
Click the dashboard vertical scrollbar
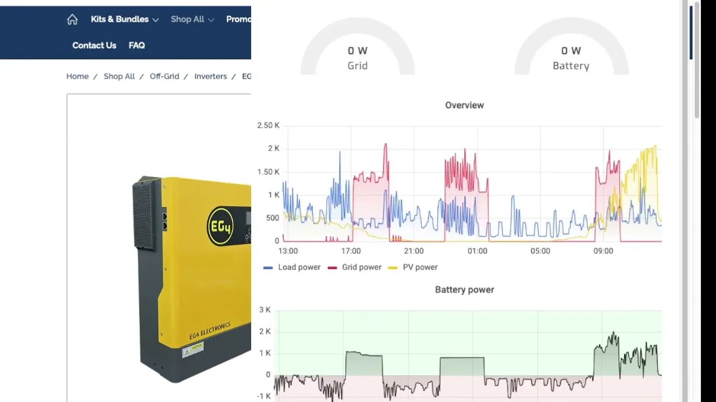697,60
